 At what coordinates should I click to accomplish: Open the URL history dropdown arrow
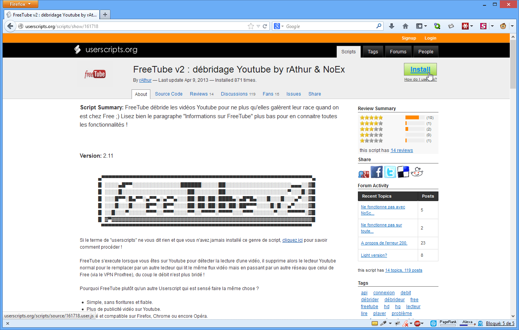[259, 26]
